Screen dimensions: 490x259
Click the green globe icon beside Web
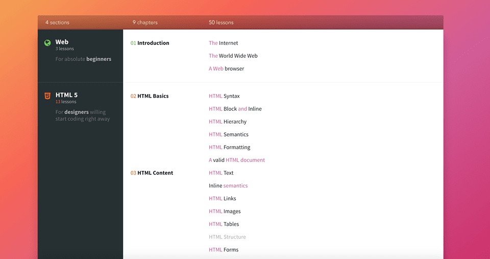click(x=47, y=43)
